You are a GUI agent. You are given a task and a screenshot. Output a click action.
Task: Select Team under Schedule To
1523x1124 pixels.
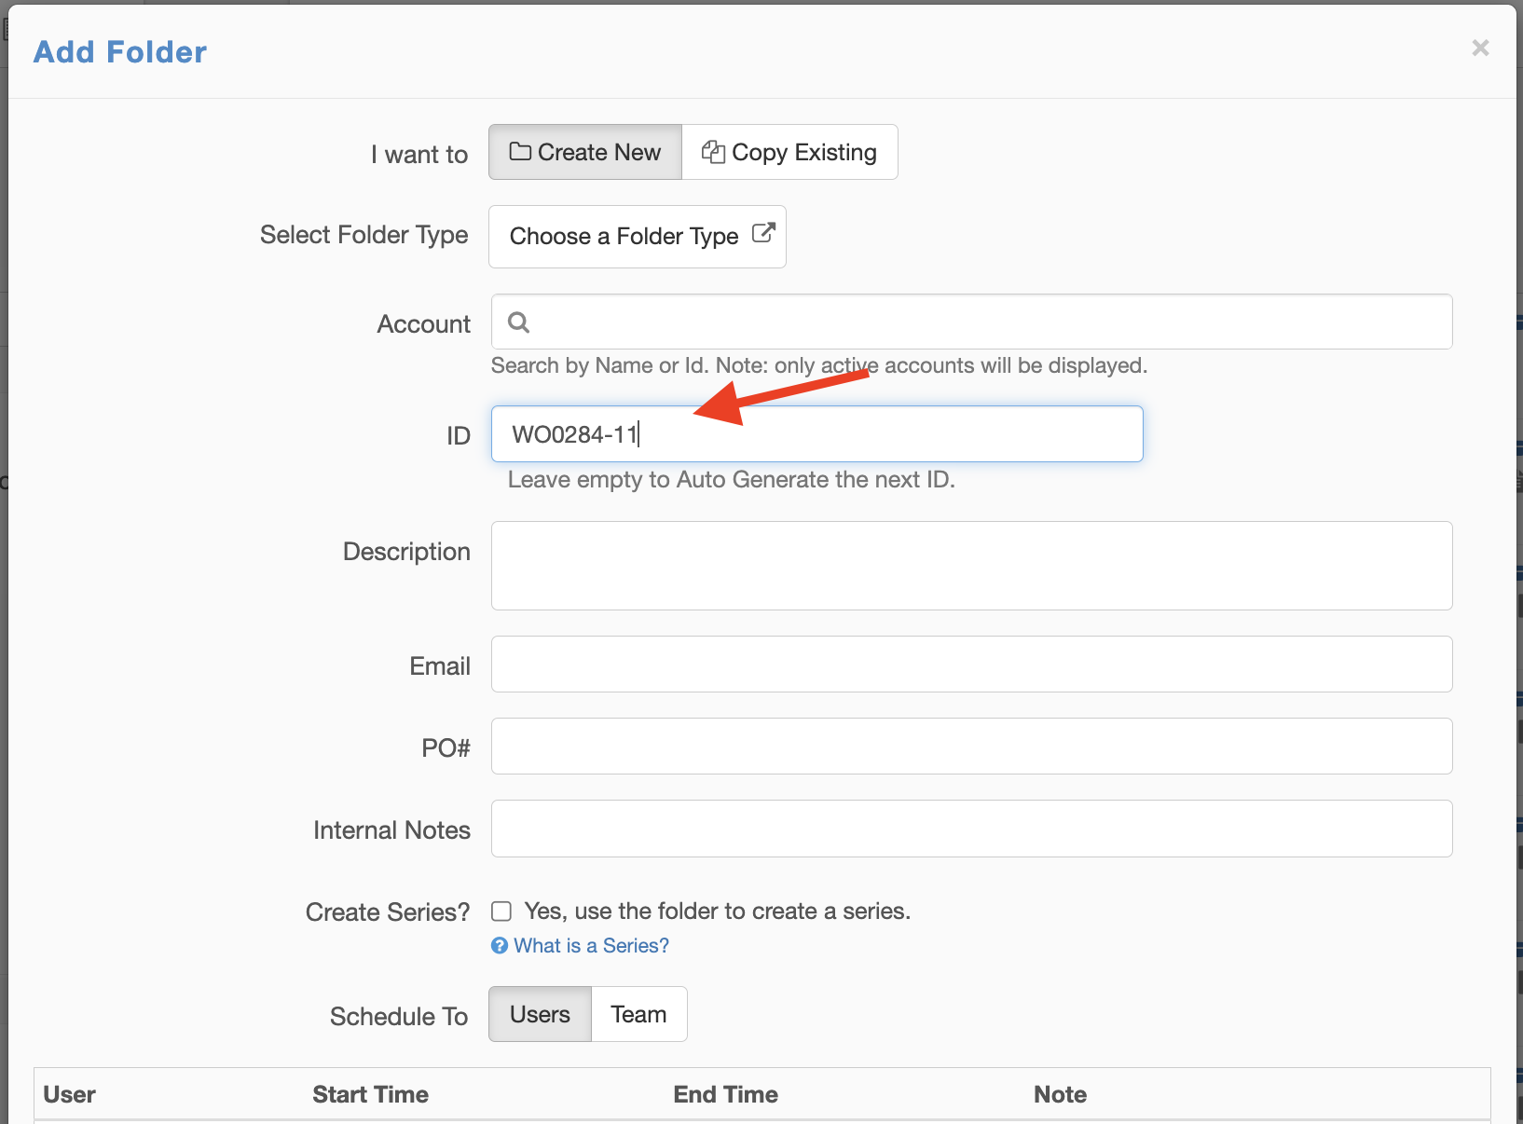tap(639, 1014)
